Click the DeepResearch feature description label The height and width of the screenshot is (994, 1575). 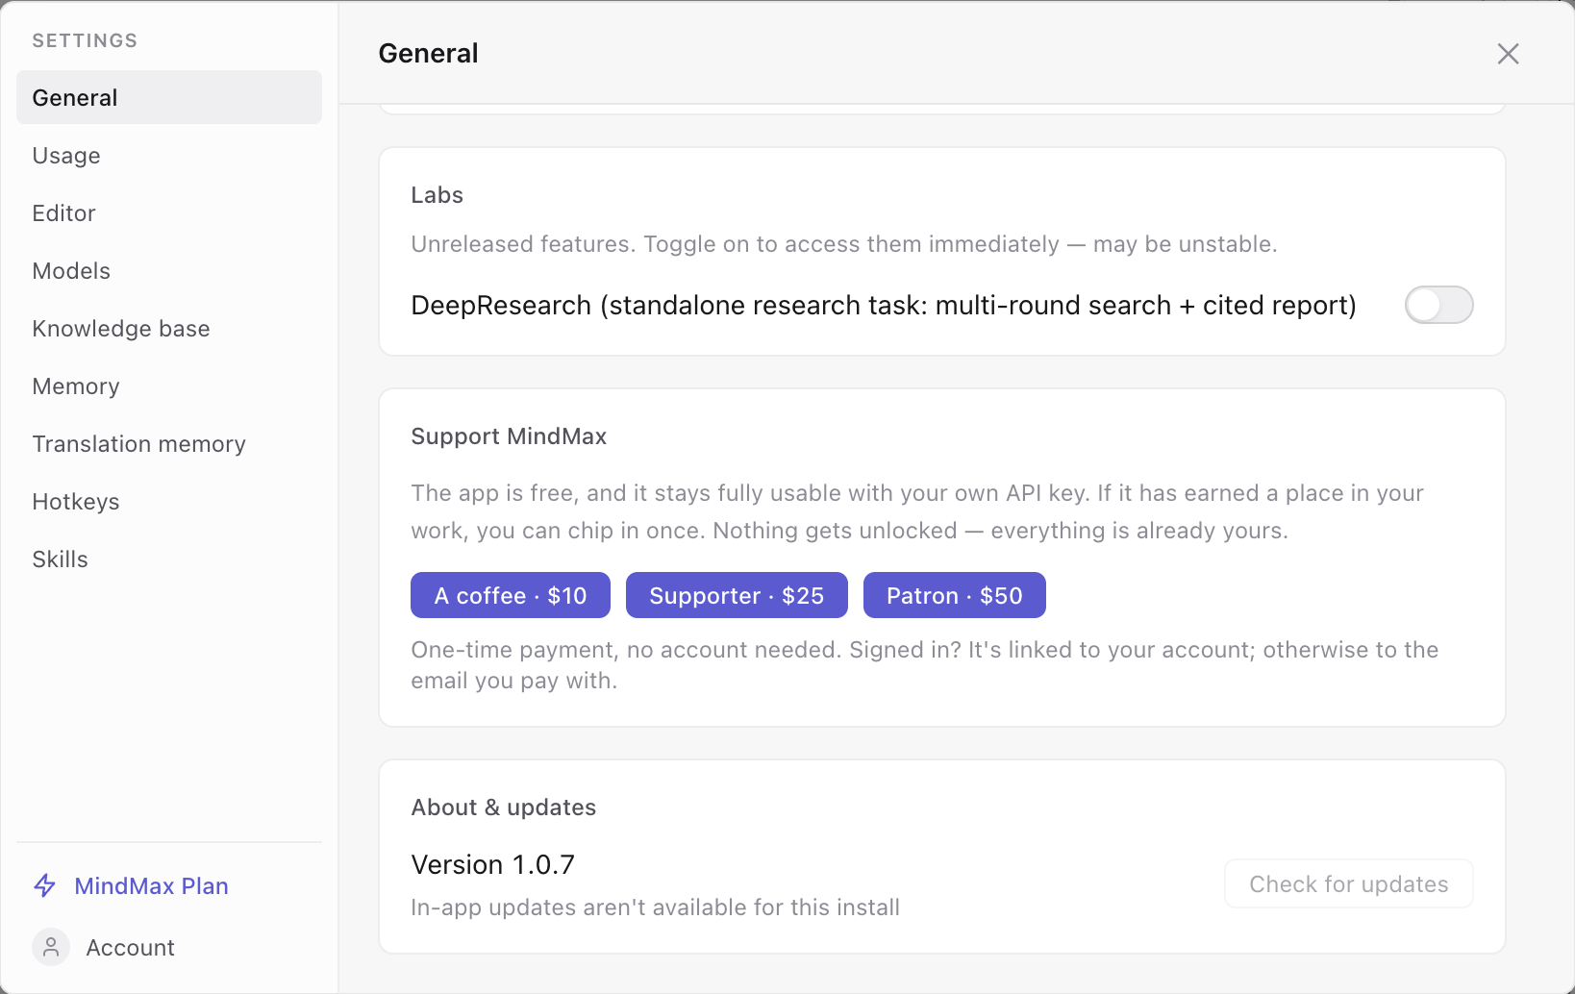tap(884, 305)
